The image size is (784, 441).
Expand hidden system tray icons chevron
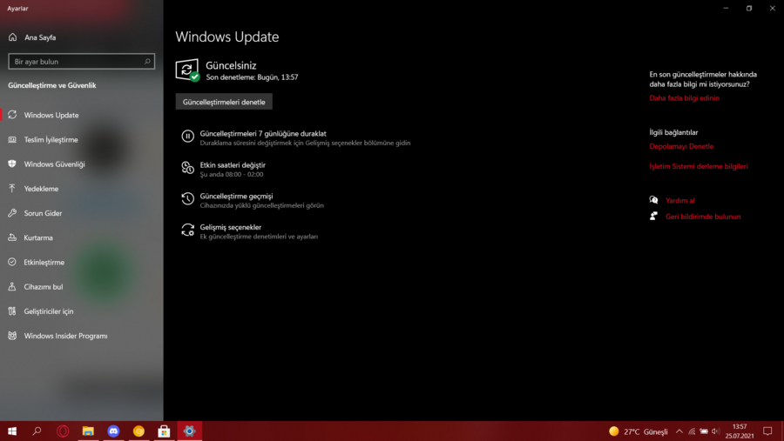[x=679, y=431]
